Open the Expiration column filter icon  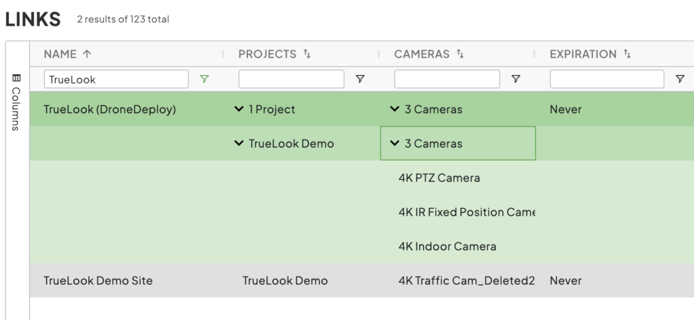point(680,79)
